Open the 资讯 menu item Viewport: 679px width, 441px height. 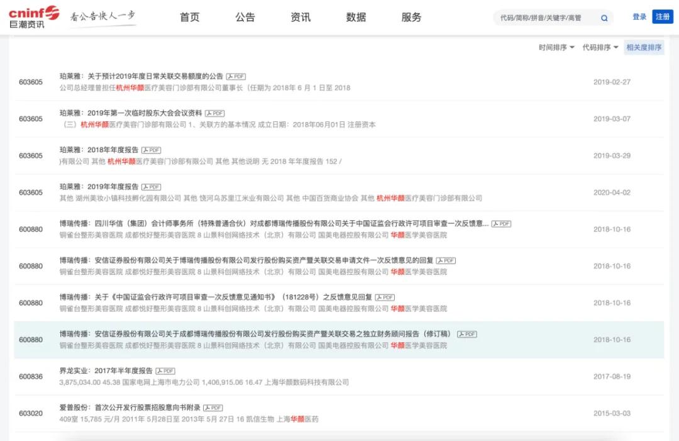[300, 17]
